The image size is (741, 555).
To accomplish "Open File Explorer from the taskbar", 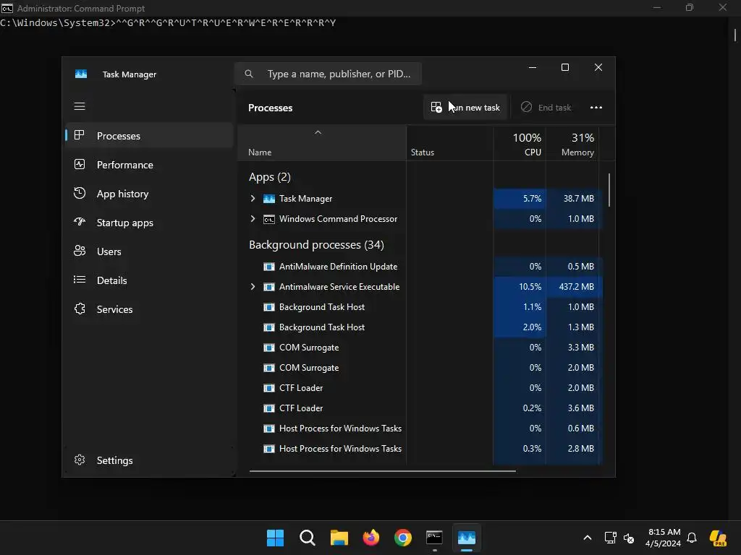I will (339, 538).
